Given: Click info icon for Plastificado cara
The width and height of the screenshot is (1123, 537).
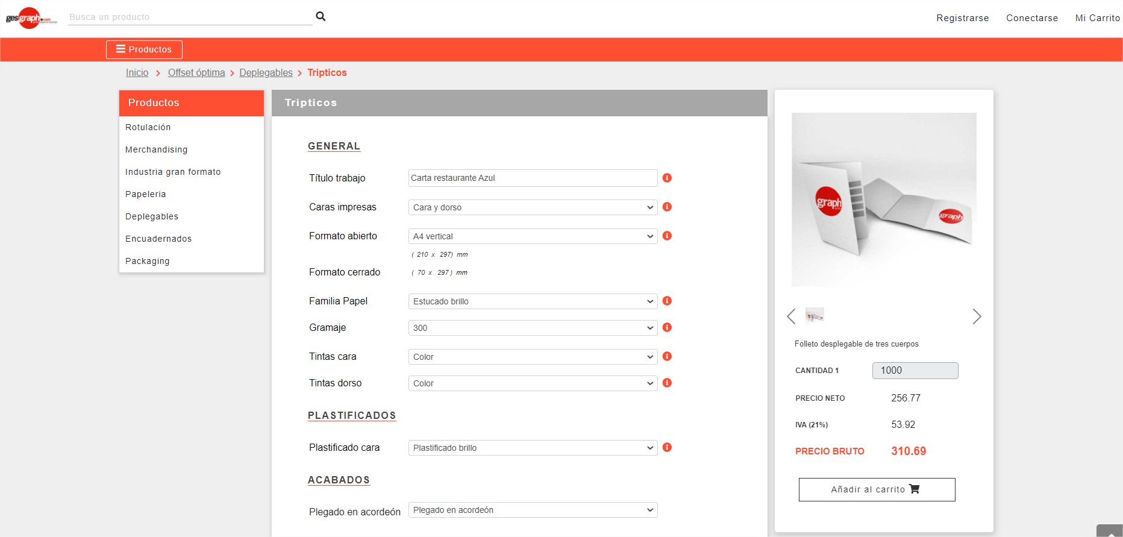Looking at the screenshot, I should 667,447.
